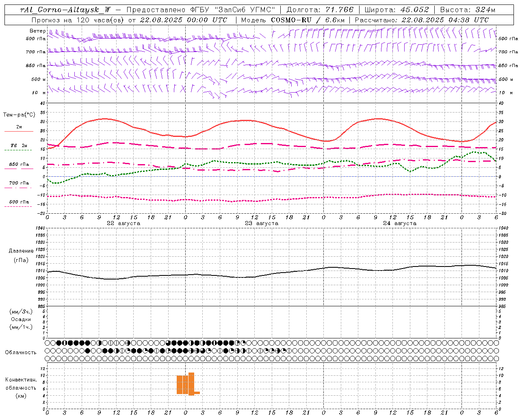Click the Ветер panel label
The height and width of the screenshot is (416, 520).
point(38,31)
